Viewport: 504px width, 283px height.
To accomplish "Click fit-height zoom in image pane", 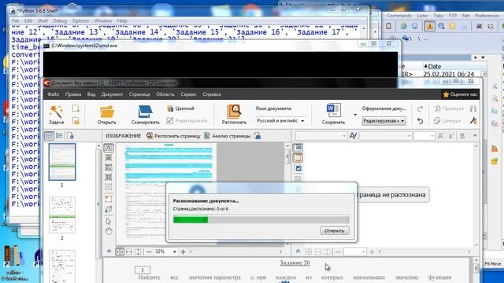I will [x=138, y=252].
